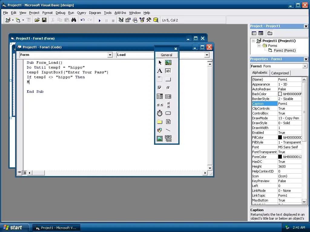Viewport: 310px width, 232px height.
Task: Select the PictureBox control in toolbox
Action: [x=168, y=63]
